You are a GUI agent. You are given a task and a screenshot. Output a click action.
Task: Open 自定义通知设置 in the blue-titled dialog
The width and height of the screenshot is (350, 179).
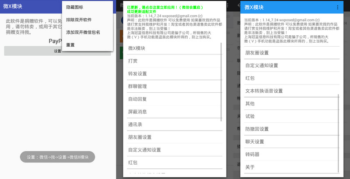(292, 65)
